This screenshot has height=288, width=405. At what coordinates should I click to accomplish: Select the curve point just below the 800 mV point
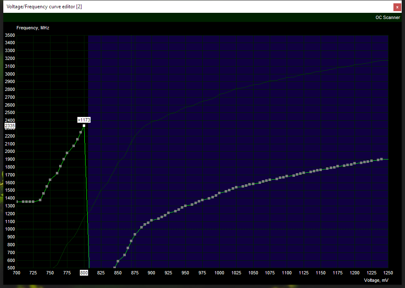click(81, 132)
